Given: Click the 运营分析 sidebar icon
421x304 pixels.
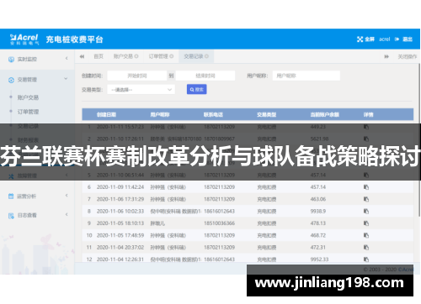Looking at the screenshot, I should click(11, 197).
